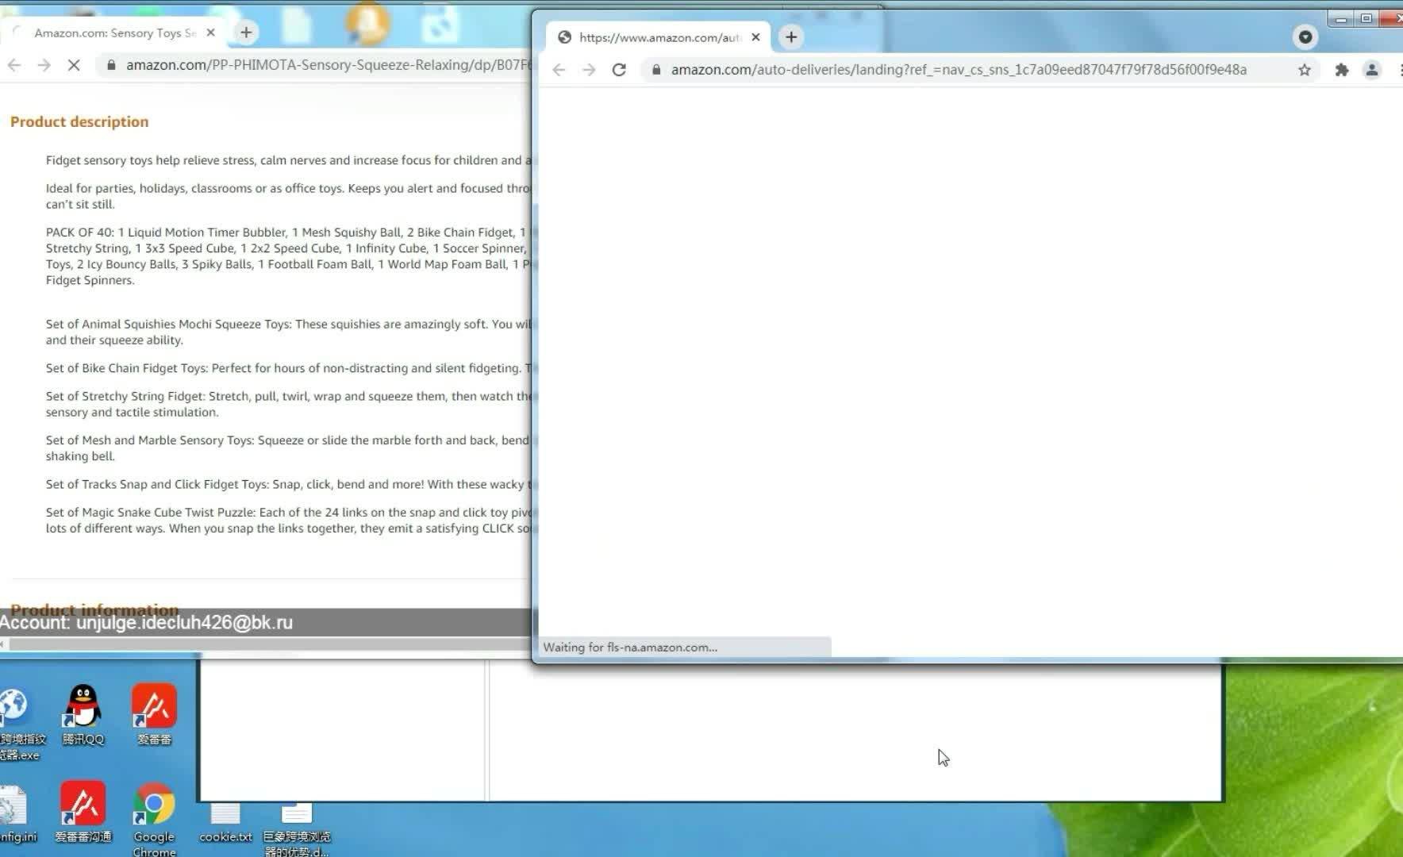
Task: Open the QQ penguin desktop icon
Action: (x=83, y=714)
